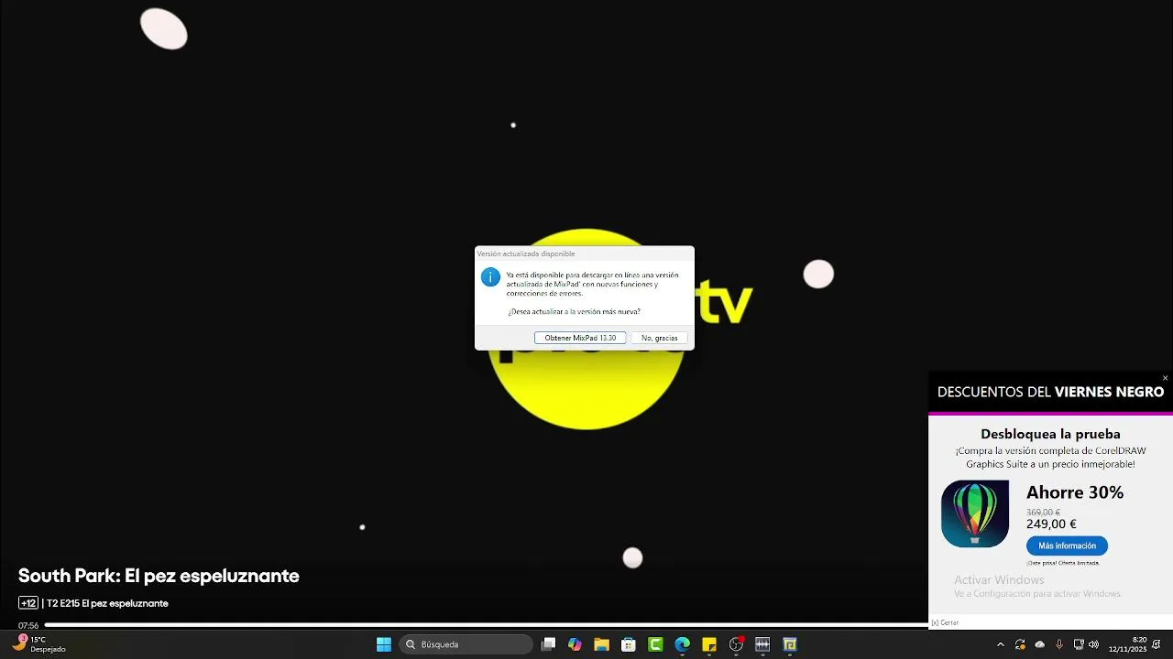Decline the update with No, gracias
This screenshot has height=659, width=1173.
[660, 338]
